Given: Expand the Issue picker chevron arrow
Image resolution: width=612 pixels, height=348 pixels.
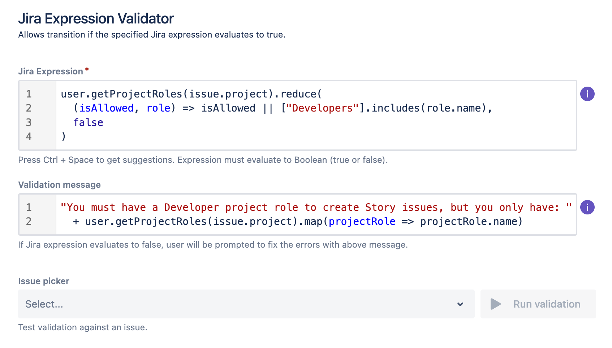Looking at the screenshot, I should click(460, 304).
